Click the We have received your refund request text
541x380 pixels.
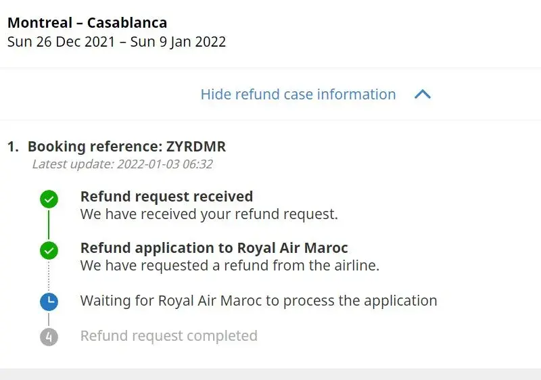(x=209, y=214)
